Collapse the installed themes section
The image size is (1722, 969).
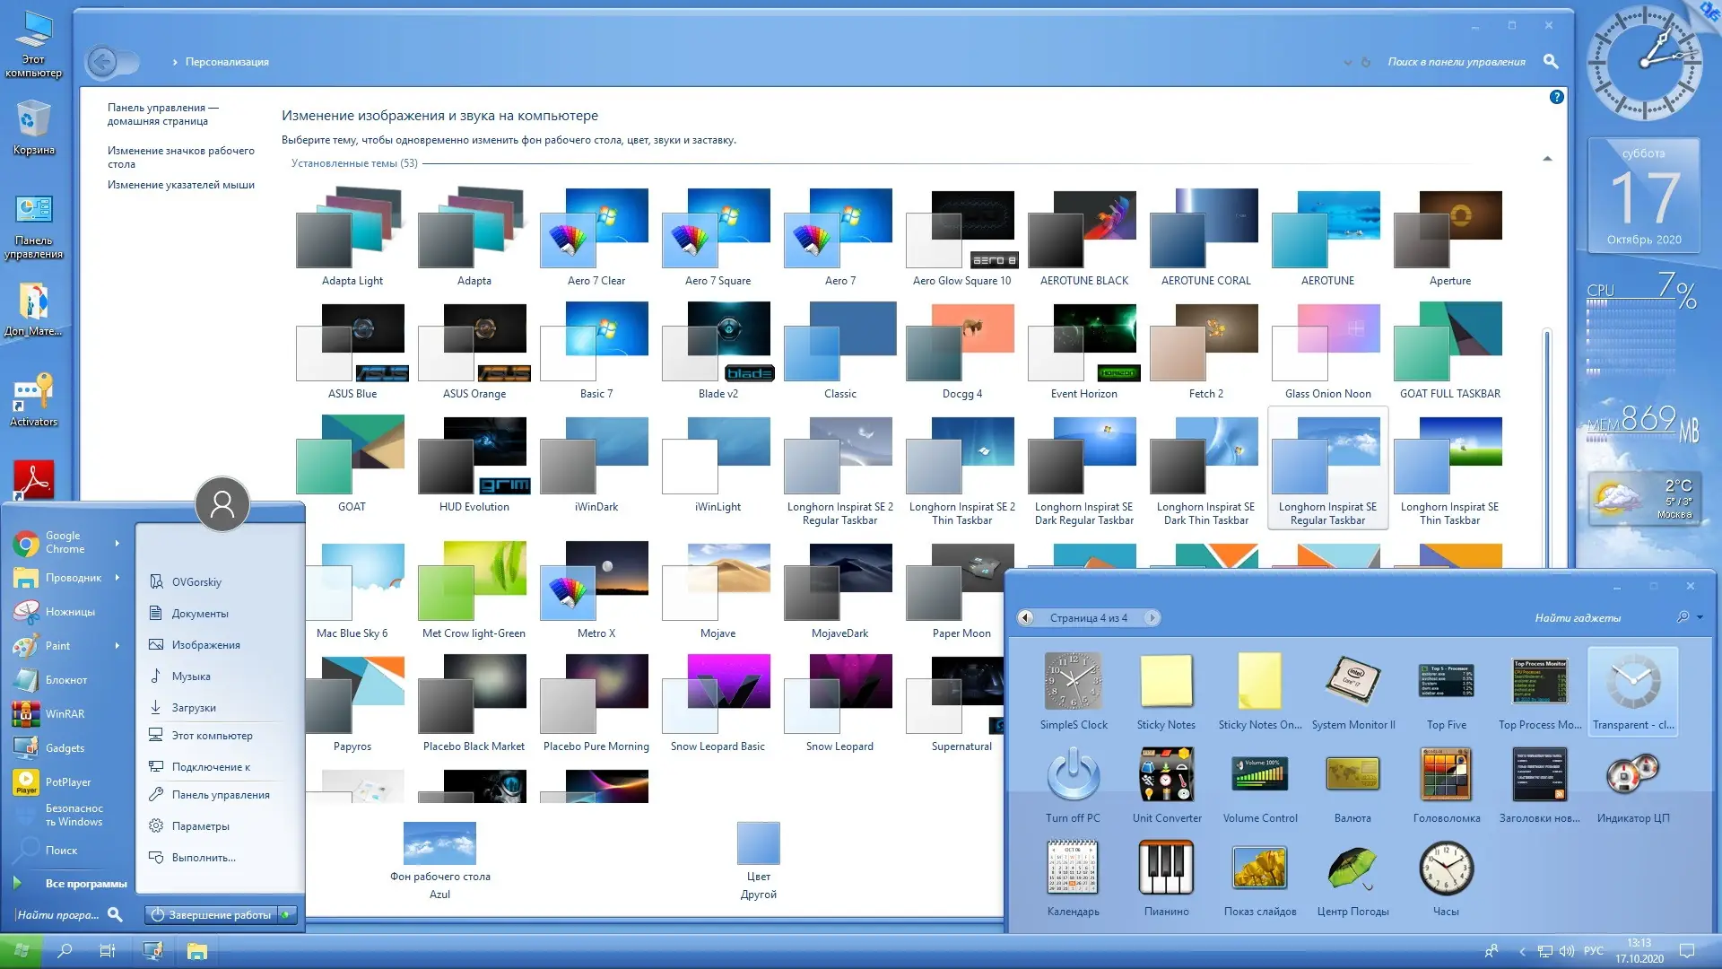pos(1547,159)
